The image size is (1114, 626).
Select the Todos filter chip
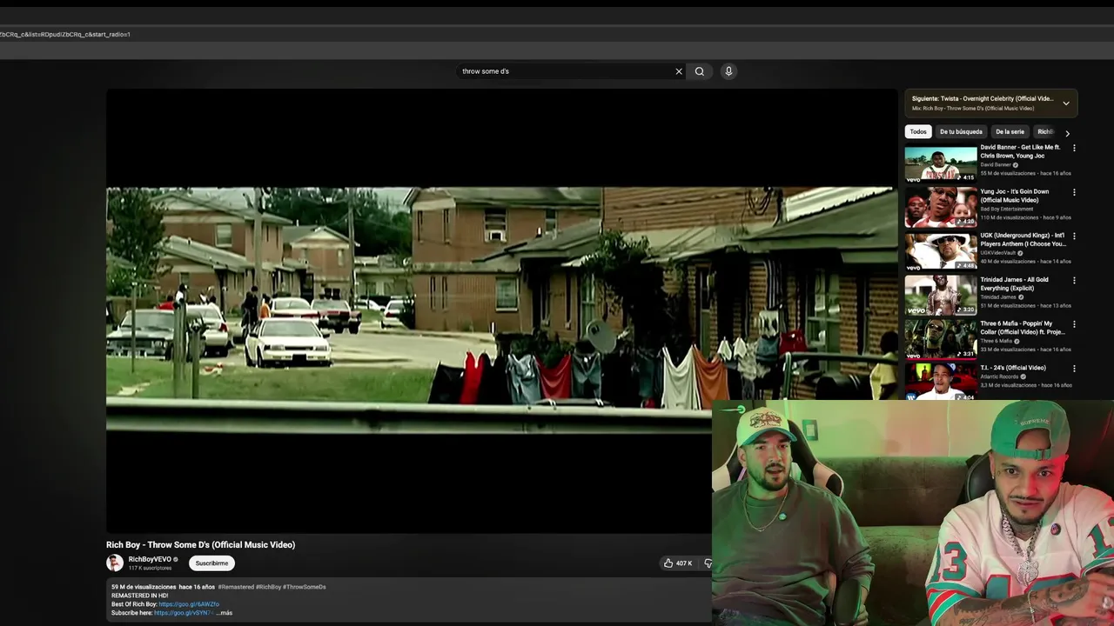point(918,132)
